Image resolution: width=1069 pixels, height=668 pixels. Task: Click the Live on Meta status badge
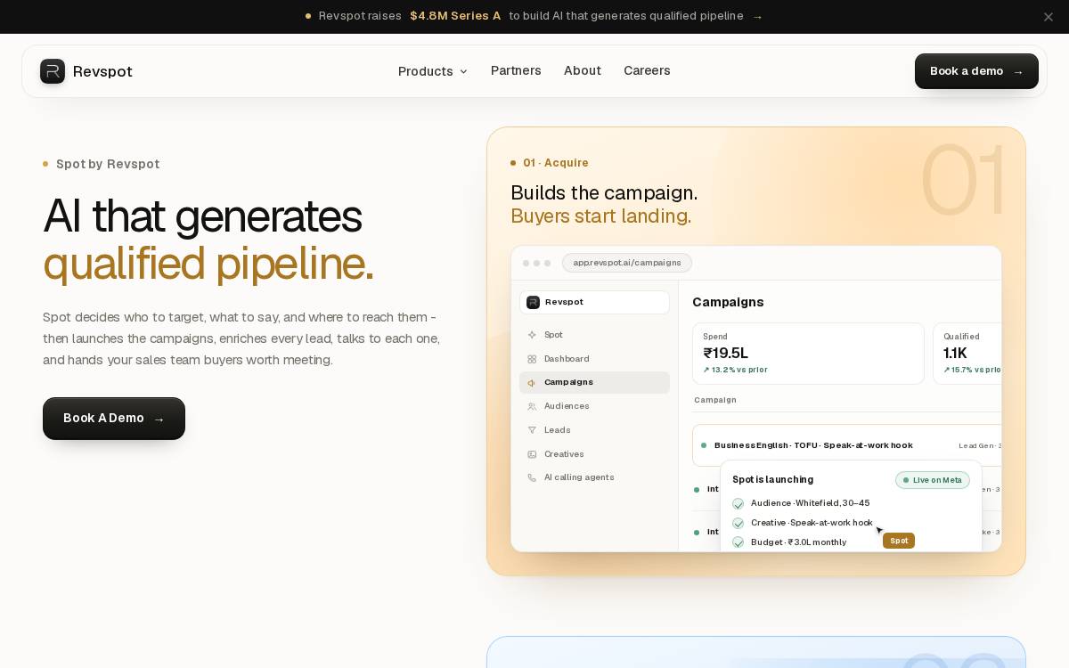[933, 480]
